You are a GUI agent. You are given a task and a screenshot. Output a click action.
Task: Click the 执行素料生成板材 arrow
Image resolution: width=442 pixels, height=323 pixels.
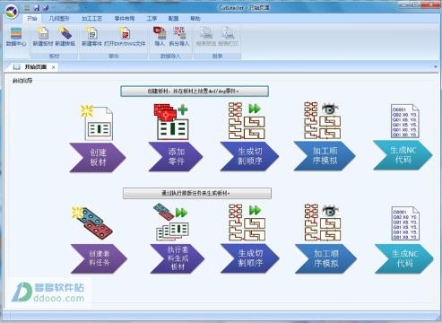click(178, 258)
